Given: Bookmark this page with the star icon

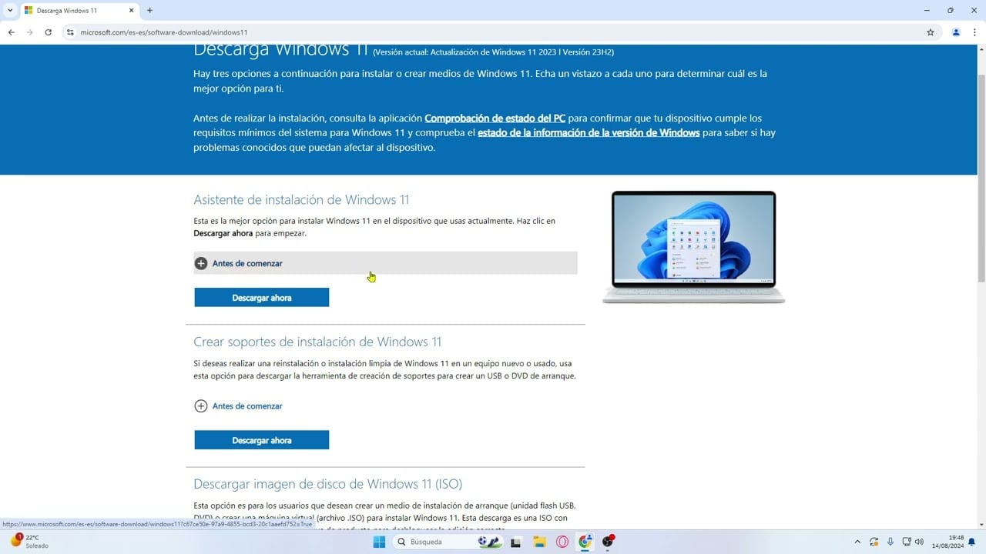Looking at the screenshot, I should (x=931, y=32).
